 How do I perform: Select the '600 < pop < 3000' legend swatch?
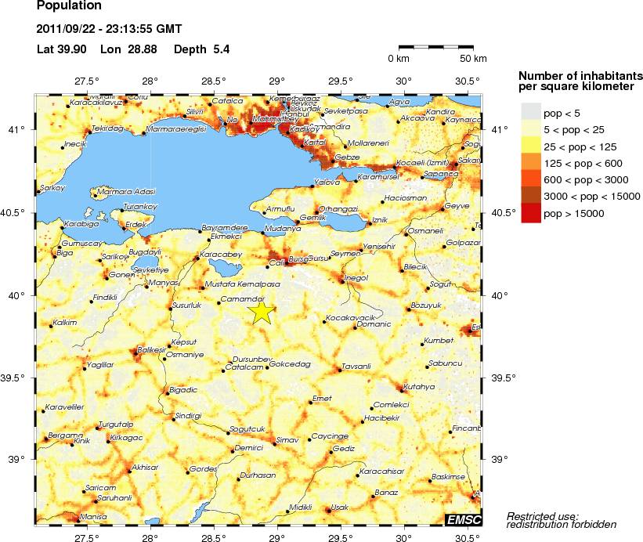530,179
